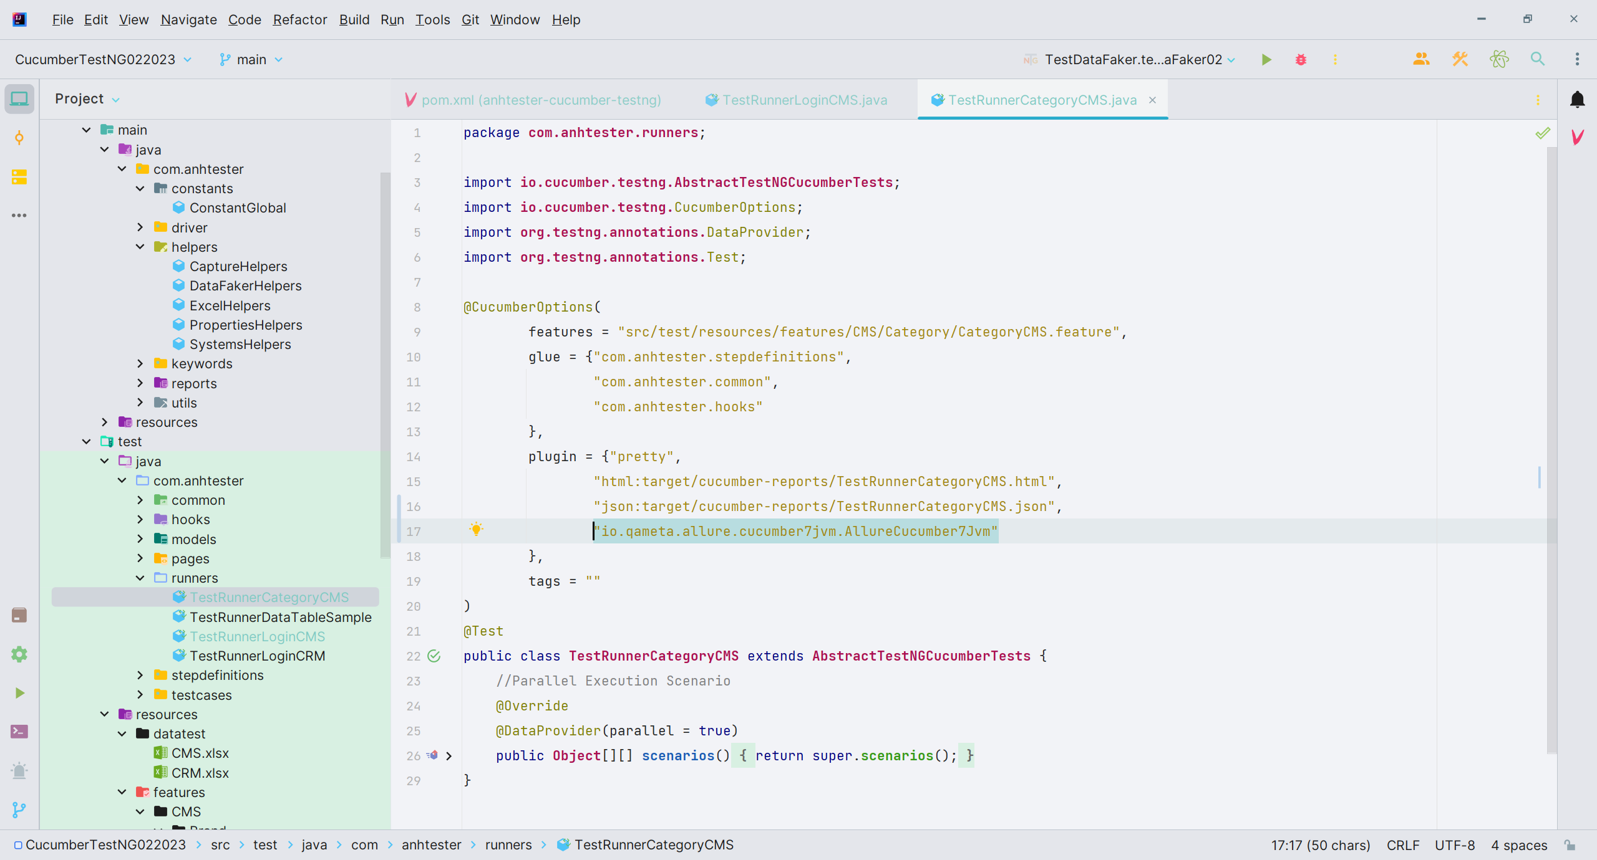Open the Services gear tool window

19,654
